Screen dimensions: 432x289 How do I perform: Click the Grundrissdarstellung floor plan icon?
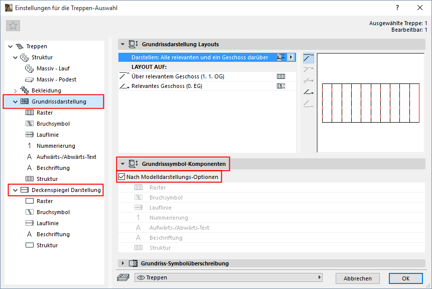[25, 102]
